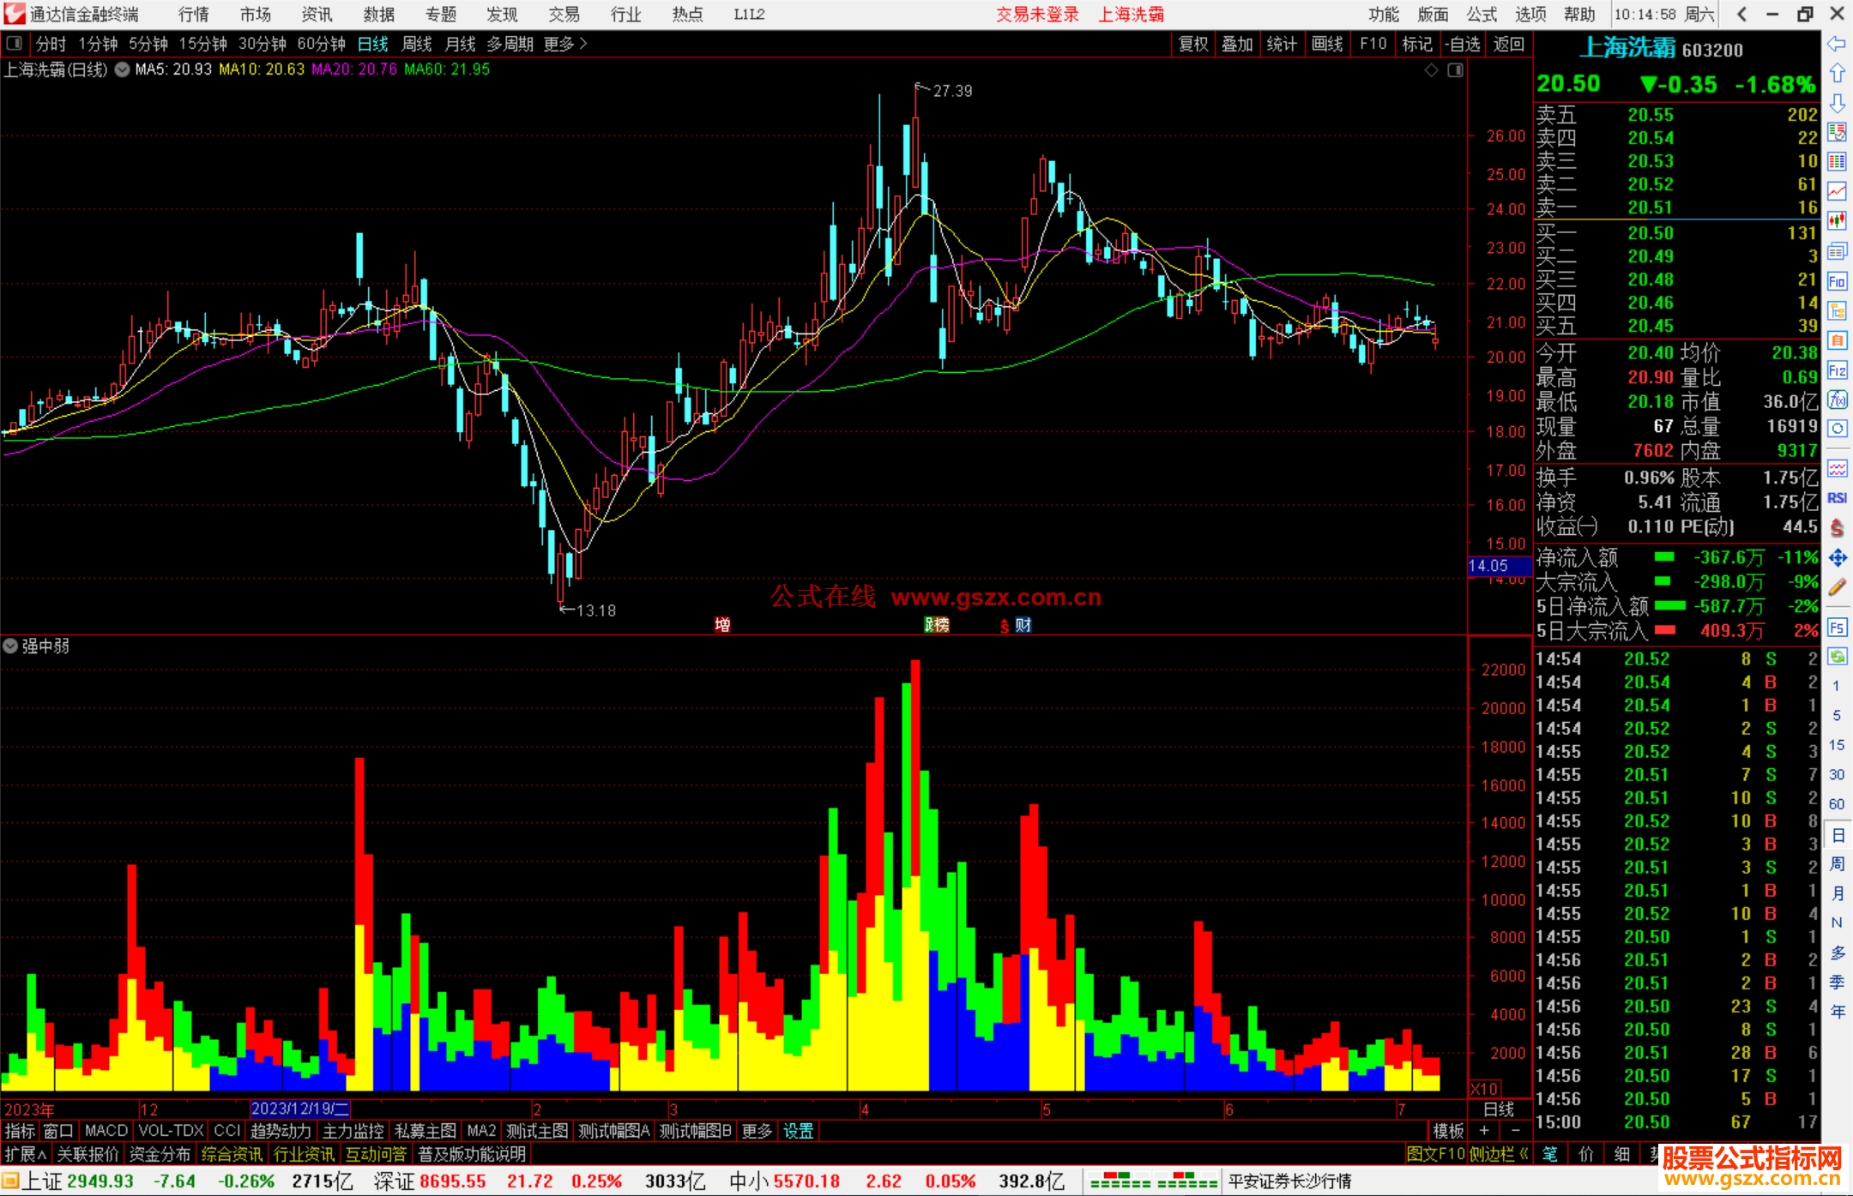Click the F12 sidebar icon

[x=1837, y=370]
